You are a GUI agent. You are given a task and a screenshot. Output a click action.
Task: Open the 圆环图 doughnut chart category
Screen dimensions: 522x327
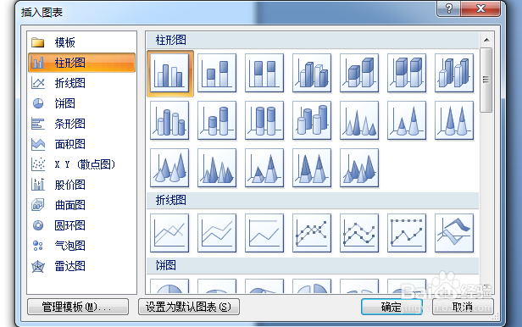pyautogui.click(x=82, y=225)
